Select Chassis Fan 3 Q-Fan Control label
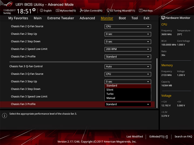 point(26,66)
